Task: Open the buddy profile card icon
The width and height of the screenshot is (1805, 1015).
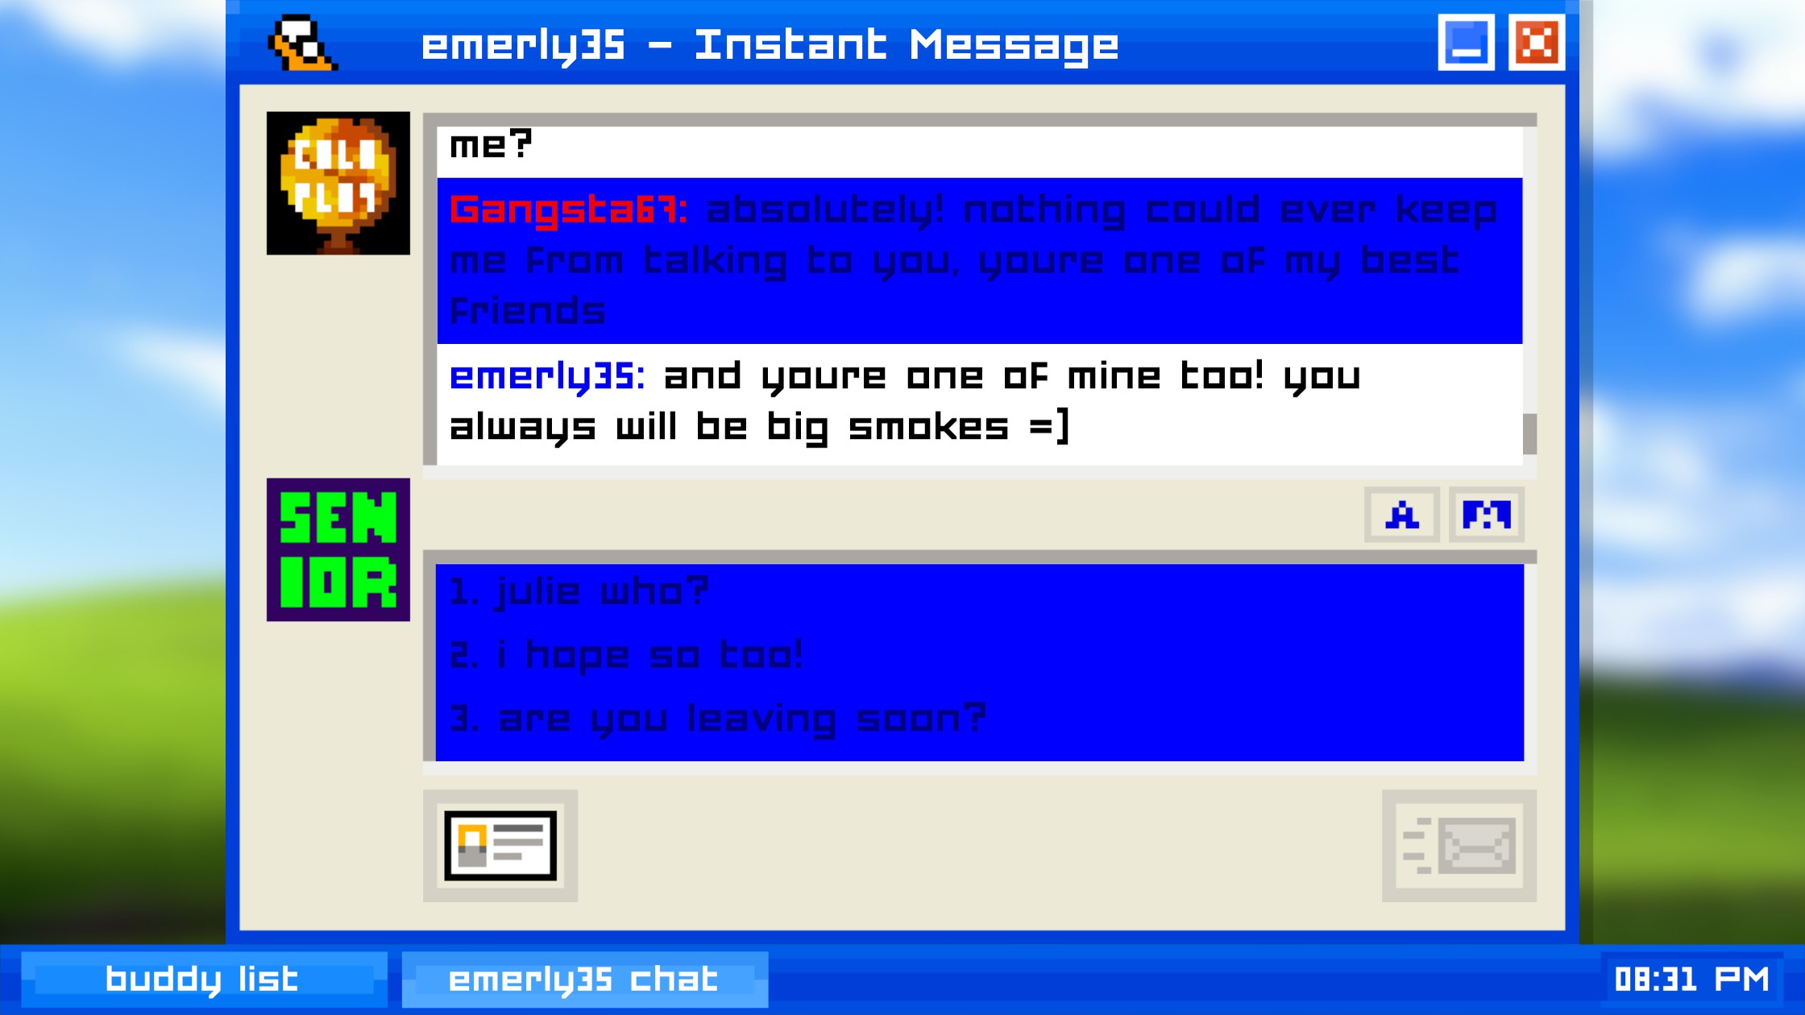Action: click(x=500, y=846)
